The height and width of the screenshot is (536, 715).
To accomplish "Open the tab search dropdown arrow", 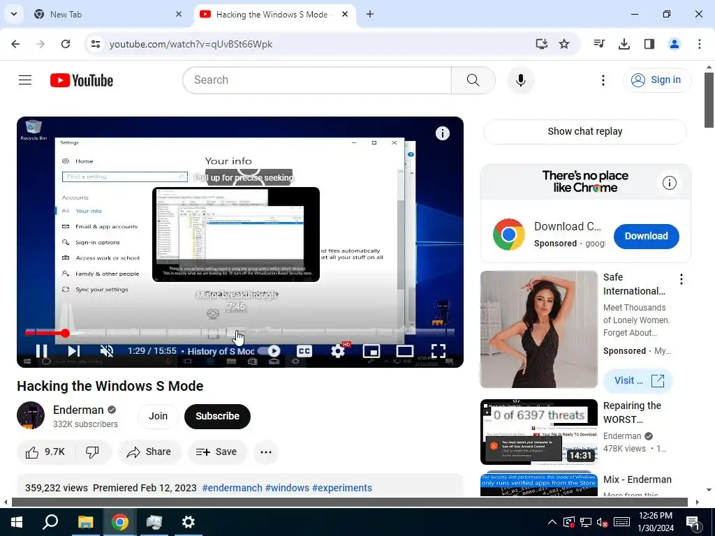I will (14, 14).
